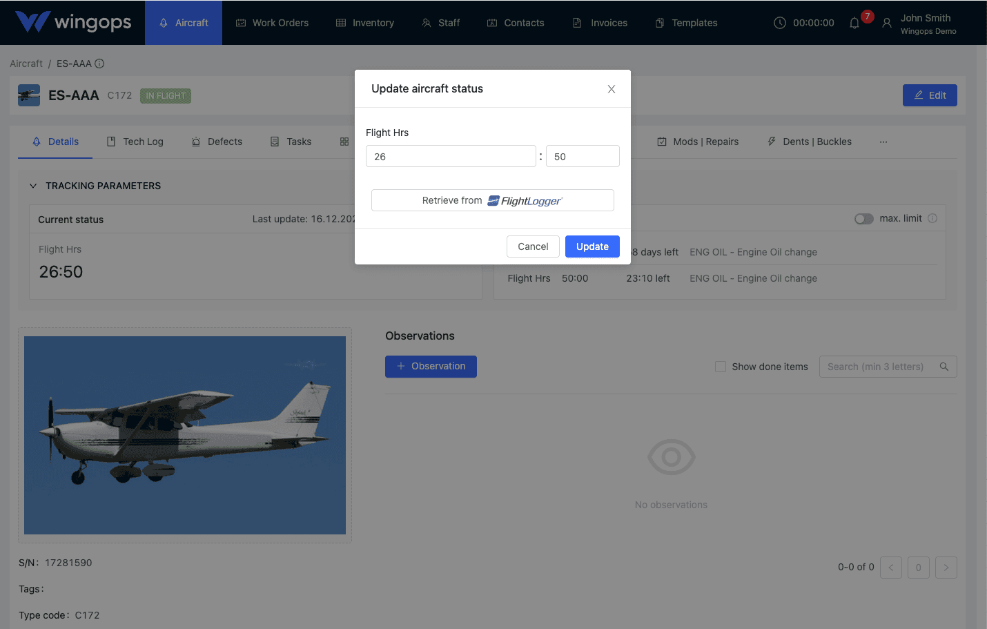This screenshot has height=629, width=987.
Task: Select the Flight Hrs minutes input field
Action: pos(583,156)
